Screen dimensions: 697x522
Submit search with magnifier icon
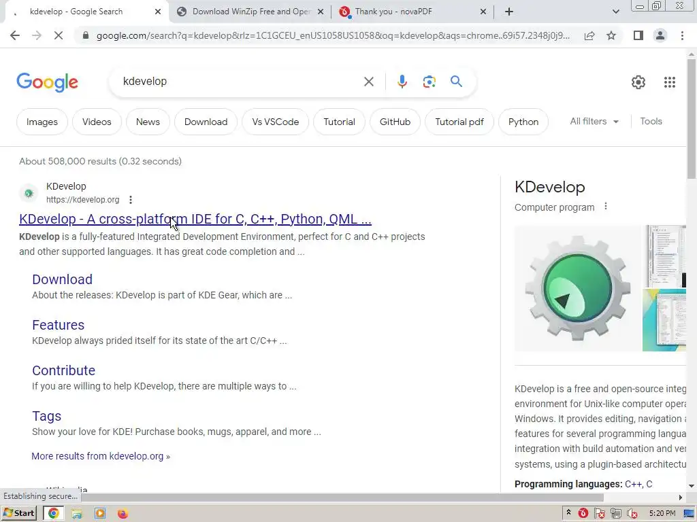(x=456, y=82)
